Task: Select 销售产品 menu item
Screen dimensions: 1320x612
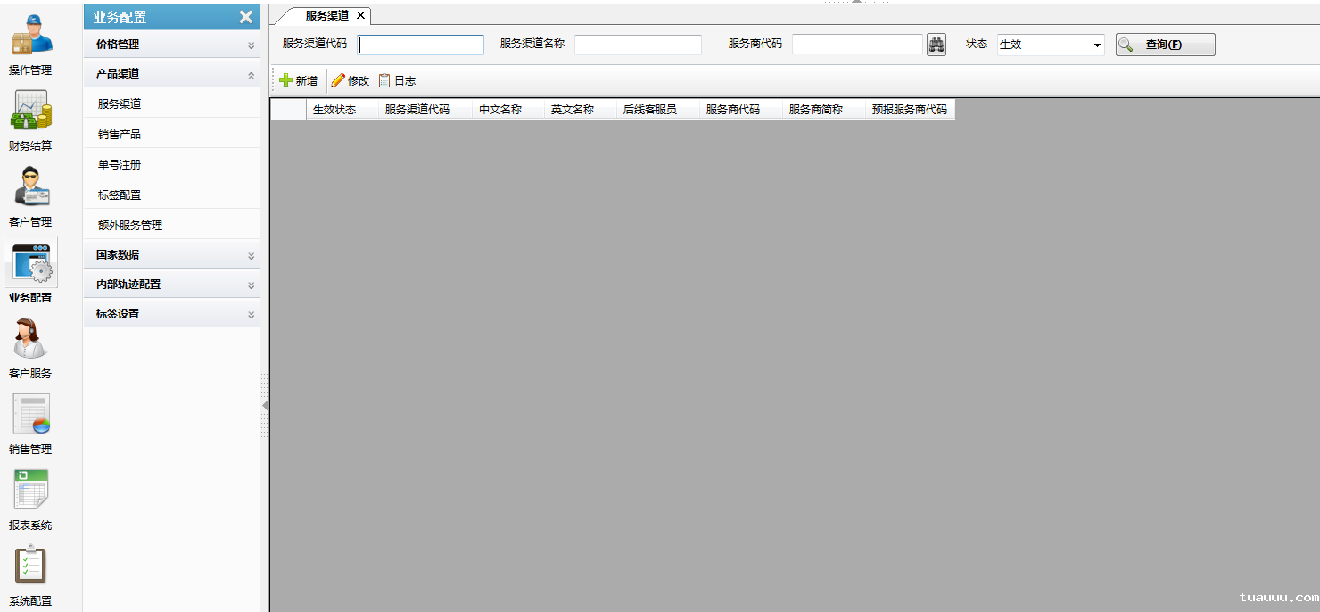Action: point(120,135)
